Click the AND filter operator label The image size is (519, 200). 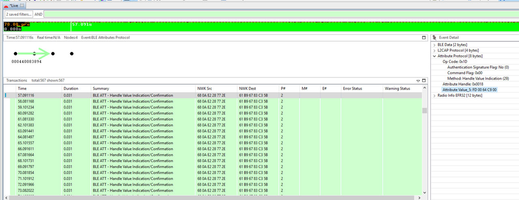click(x=39, y=14)
